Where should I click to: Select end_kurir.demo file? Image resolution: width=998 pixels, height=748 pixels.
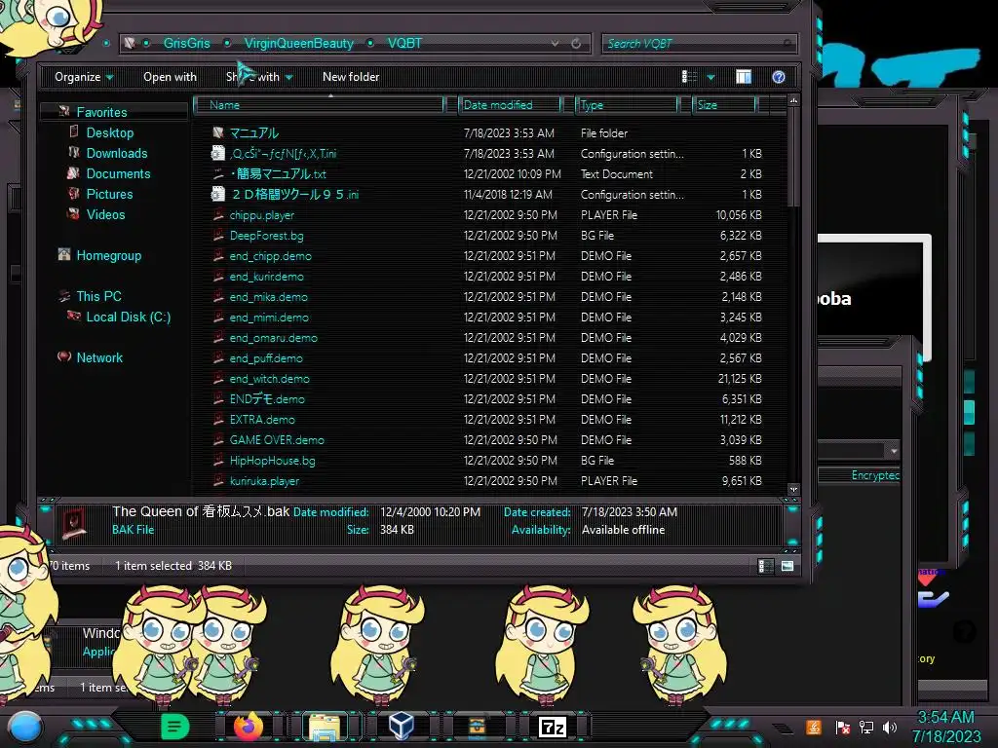(x=267, y=276)
